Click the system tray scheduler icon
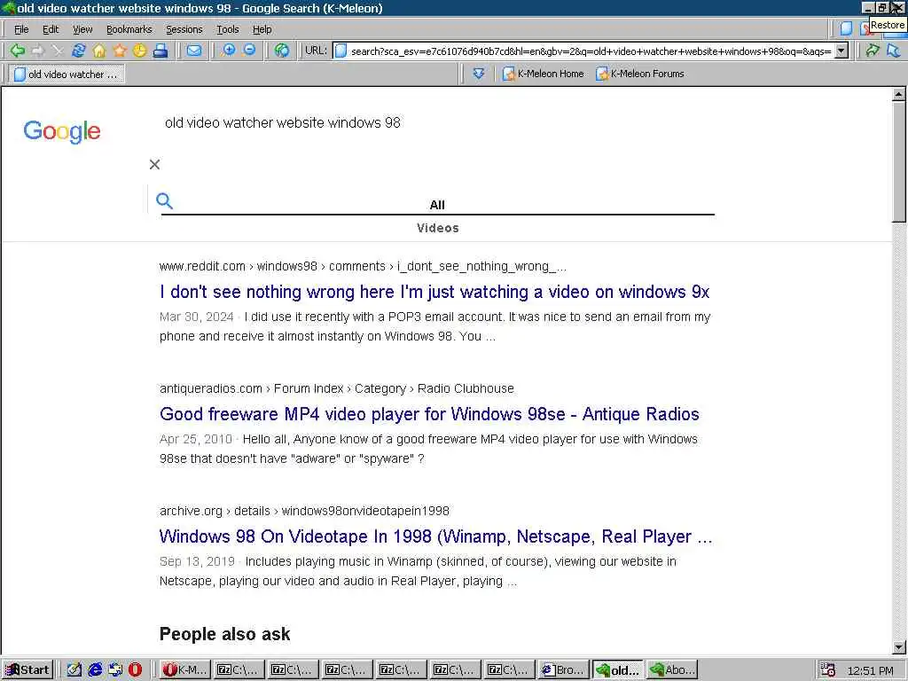 click(x=828, y=670)
